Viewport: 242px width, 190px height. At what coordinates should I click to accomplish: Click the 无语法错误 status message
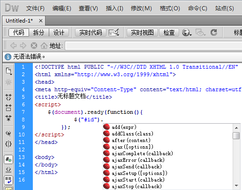point(29,56)
